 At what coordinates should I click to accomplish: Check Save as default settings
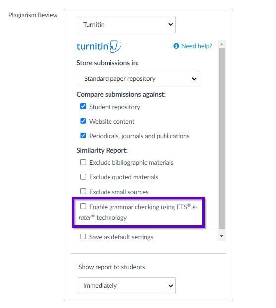click(83, 236)
